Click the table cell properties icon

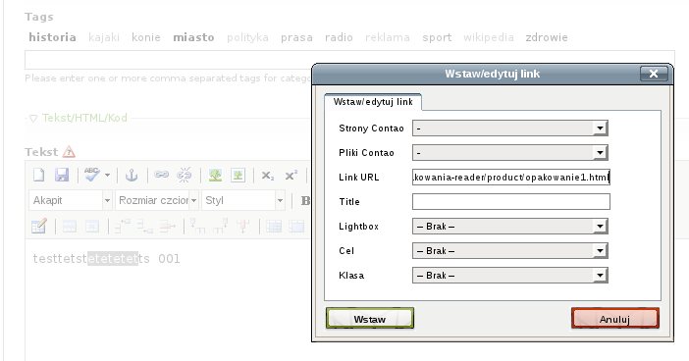(x=92, y=227)
